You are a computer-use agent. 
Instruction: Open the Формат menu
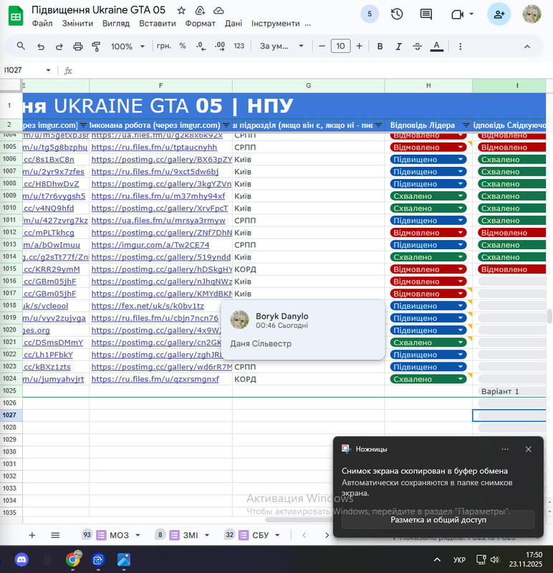tap(201, 24)
